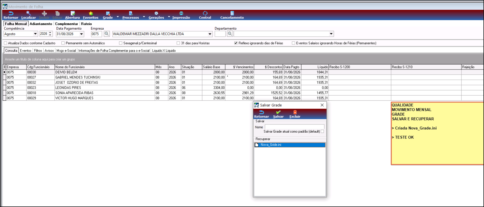Viewport: 484px width, 207px height.
Task: Sort by Nome do Funcionário column header
Action: click(105, 67)
